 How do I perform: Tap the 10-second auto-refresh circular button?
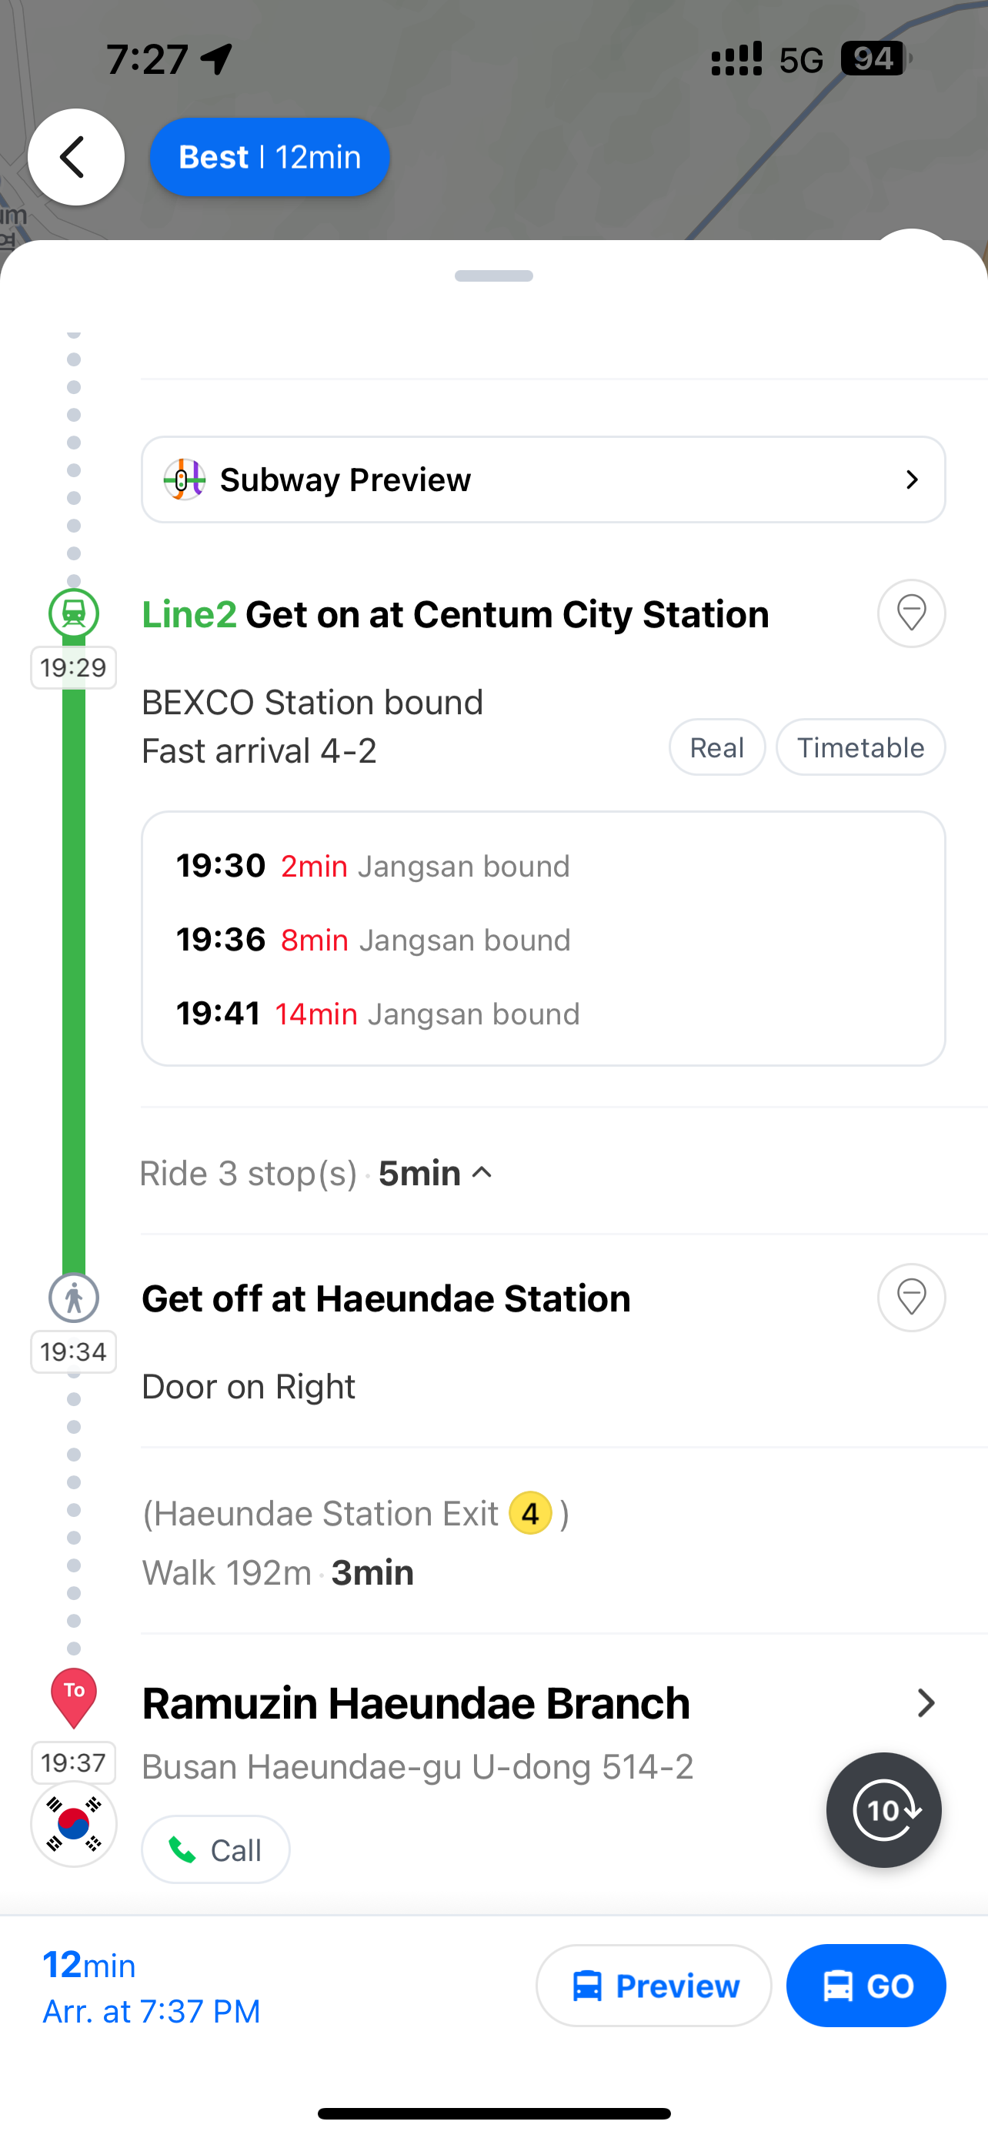pos(883,1810)
